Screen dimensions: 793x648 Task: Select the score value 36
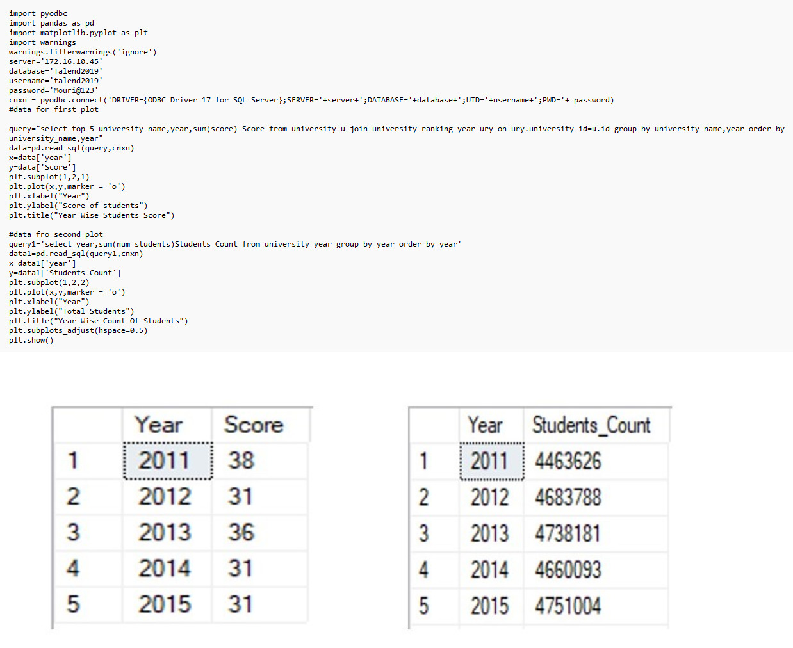pyautogui.click(x=241, y=532)
